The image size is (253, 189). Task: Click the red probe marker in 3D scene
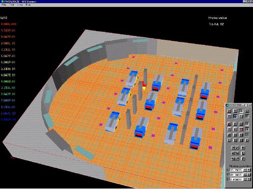[x=144, y=84]
